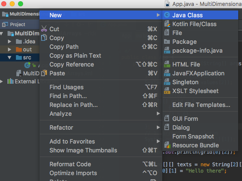Image resolution: width=242 pixels, height=181 pixels.
Task: Click the Copy pages icon
Action: (44, 37)
